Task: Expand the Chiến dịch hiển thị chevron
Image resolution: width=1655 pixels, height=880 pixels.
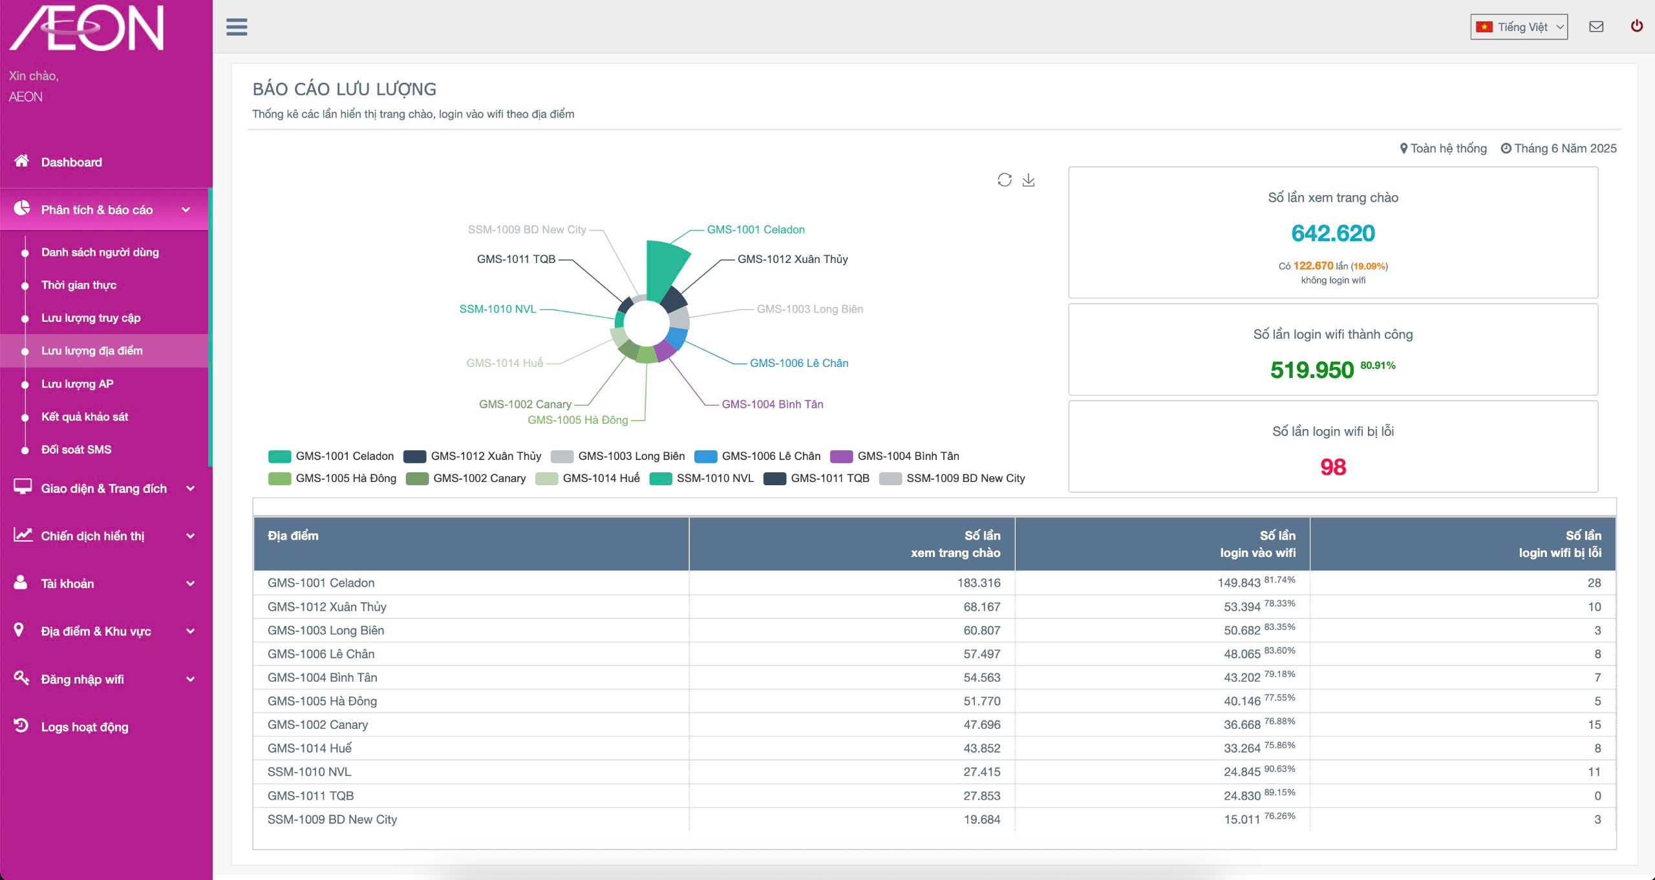Action: (190, 536)
